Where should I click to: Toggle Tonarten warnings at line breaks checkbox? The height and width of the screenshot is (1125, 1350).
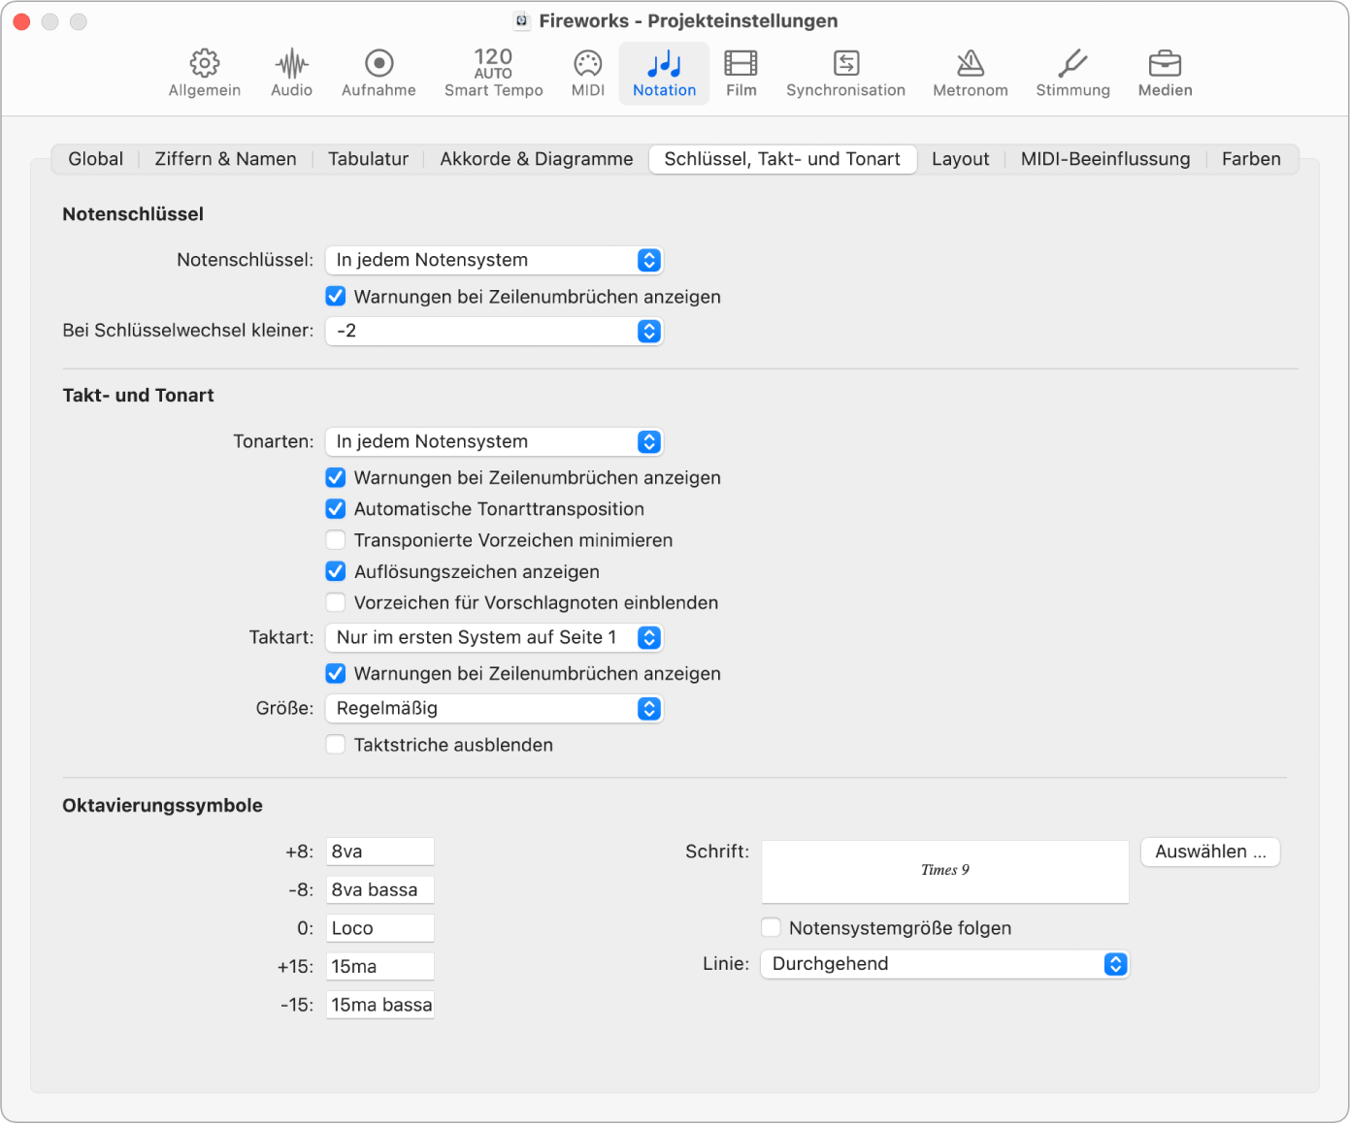point(336,478)
